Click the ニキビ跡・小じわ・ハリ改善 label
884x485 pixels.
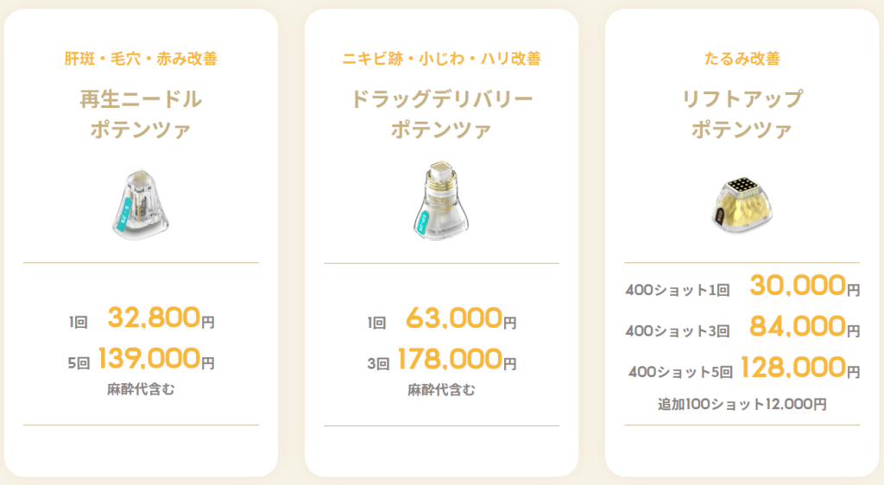point(441,59)
